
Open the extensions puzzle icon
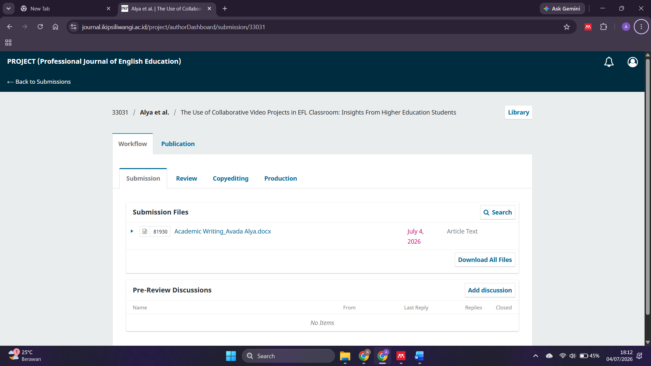click(x=604, y=27)
